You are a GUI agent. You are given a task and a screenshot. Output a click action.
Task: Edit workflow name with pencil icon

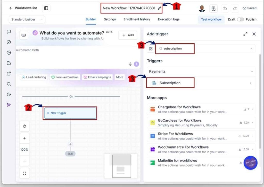[159, 8]
